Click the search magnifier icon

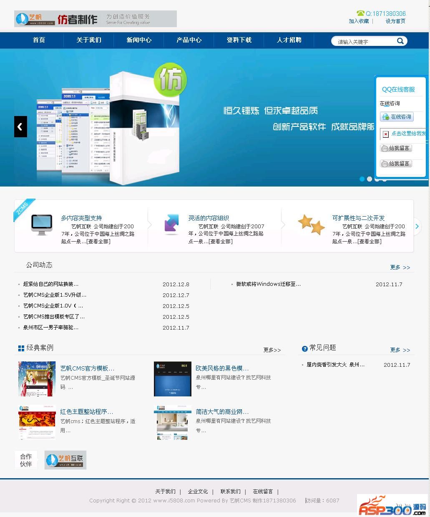tap(400, 41)
